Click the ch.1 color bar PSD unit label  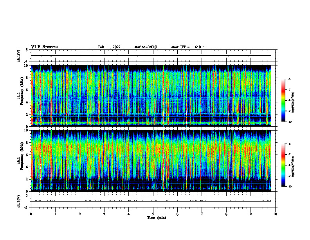click(x=293, y=102)
